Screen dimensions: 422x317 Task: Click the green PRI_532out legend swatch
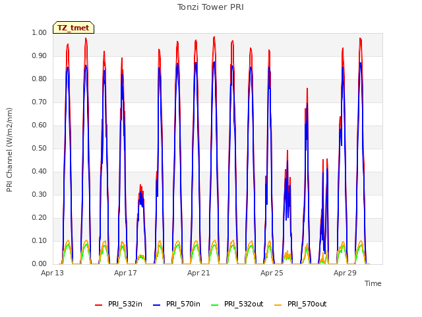[x=215, y=305]
